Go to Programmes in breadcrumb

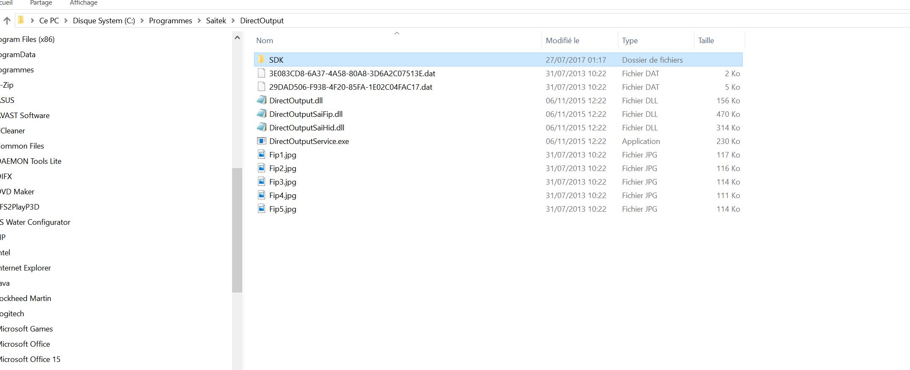click(171, 20)
